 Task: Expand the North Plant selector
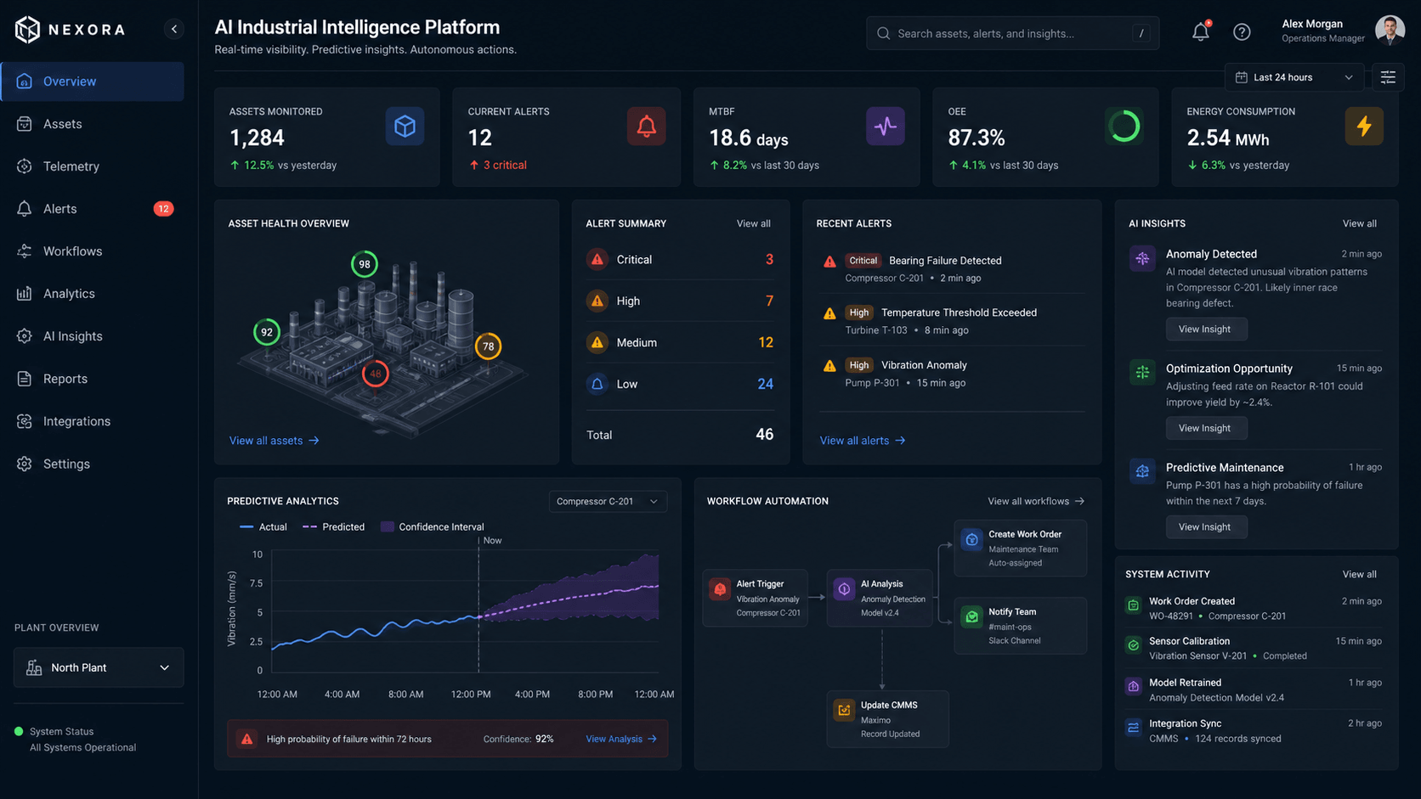pos(99,667)
